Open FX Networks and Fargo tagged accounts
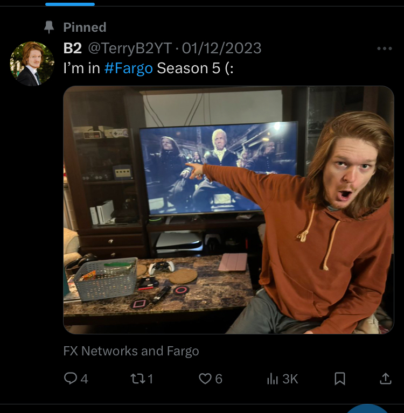404x413 pixels. pos(131,351)
